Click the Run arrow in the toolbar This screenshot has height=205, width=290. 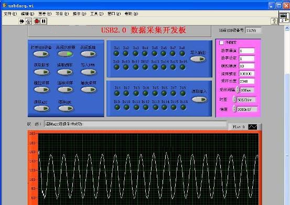pyautogui.click(x=22, y=21)
